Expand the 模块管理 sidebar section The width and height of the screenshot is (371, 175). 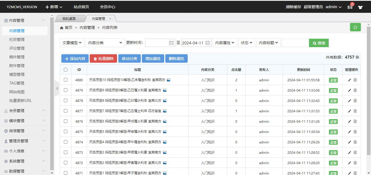pos(25,121)
